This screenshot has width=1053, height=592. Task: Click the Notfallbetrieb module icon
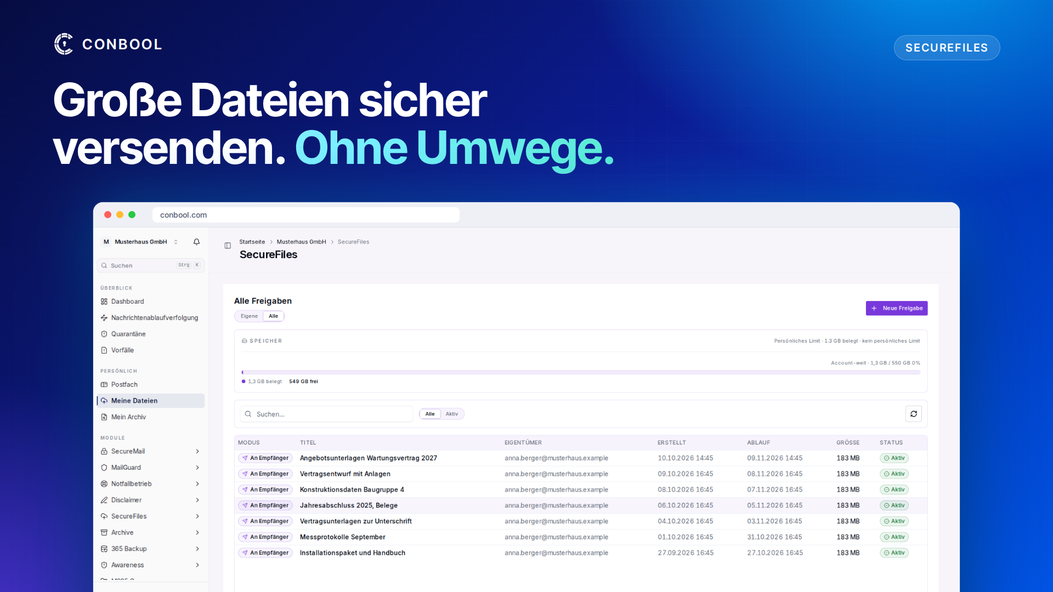coord(104,484)
